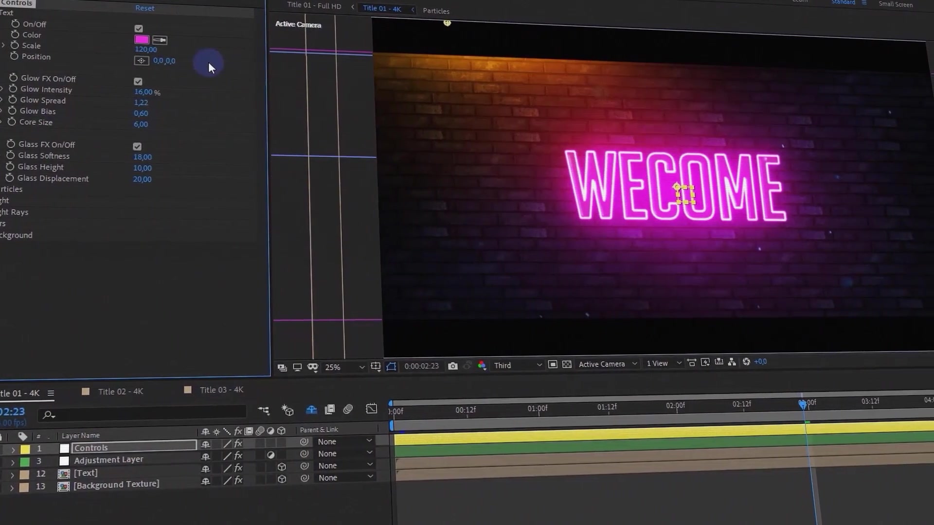This screenshot has height=525, width=934.
Task: Click the timeline search field
Action: click(144, 414)
